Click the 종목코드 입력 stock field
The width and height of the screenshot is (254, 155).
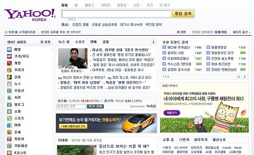click(71, 106)
